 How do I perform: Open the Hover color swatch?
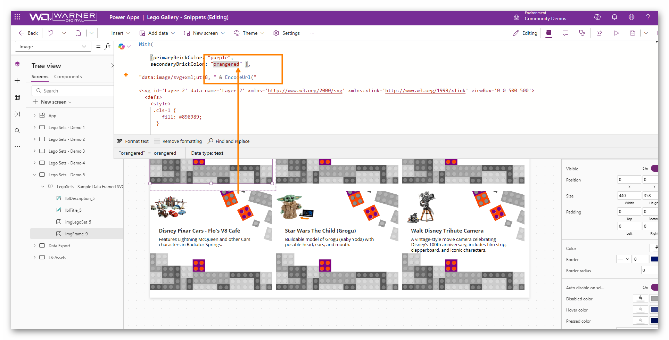tap(654, 310)
